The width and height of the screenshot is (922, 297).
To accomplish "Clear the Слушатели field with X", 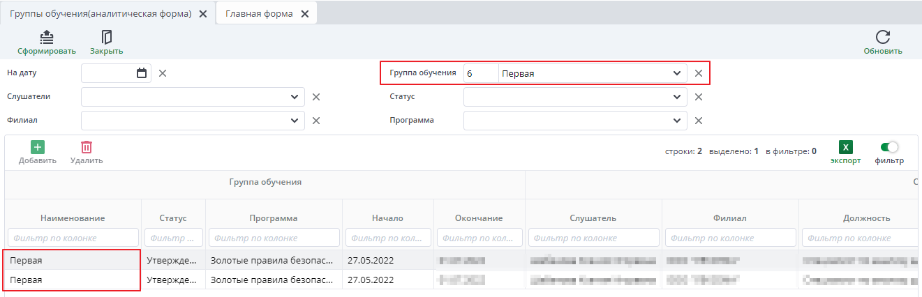I will point(315,97).
